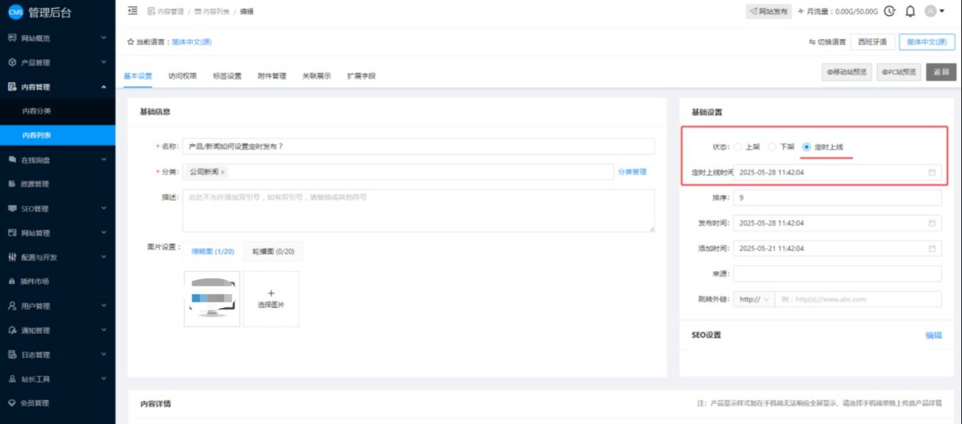Image resolution: width=962 pixels, height=424 pixels.
Task: Click the 网站发布 button
Action: click(769, 11)
